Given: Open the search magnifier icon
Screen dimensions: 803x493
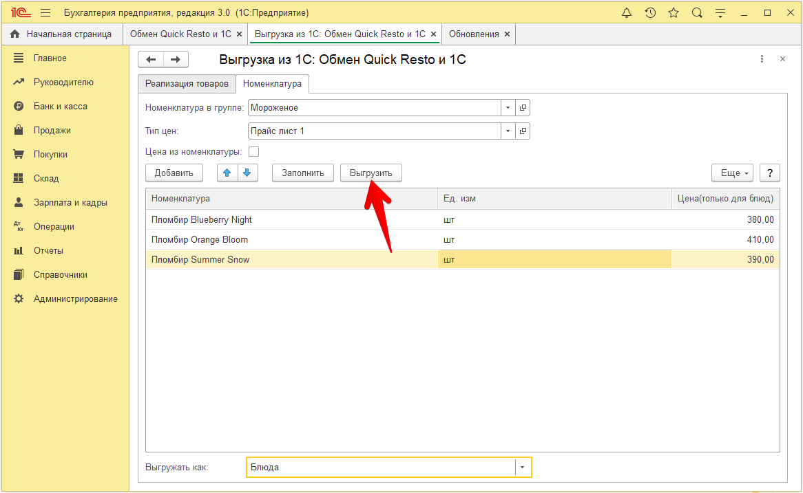Looking at the screenshot, I should (x=697, y=13).
